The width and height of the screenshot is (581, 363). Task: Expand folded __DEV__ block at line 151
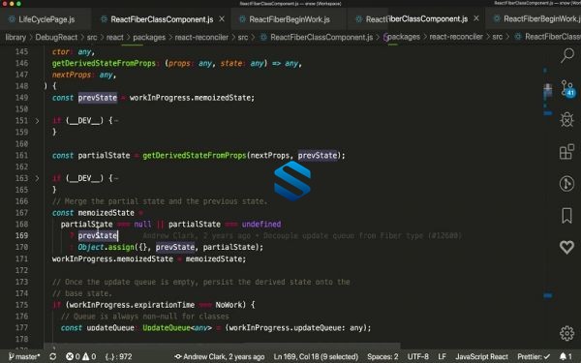(37, 121)
